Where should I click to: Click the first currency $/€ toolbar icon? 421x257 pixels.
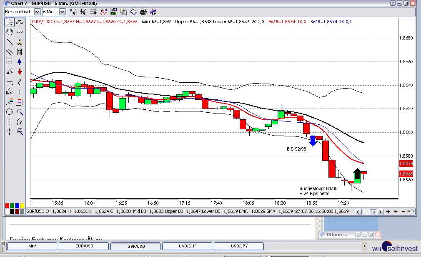point(73,12)
